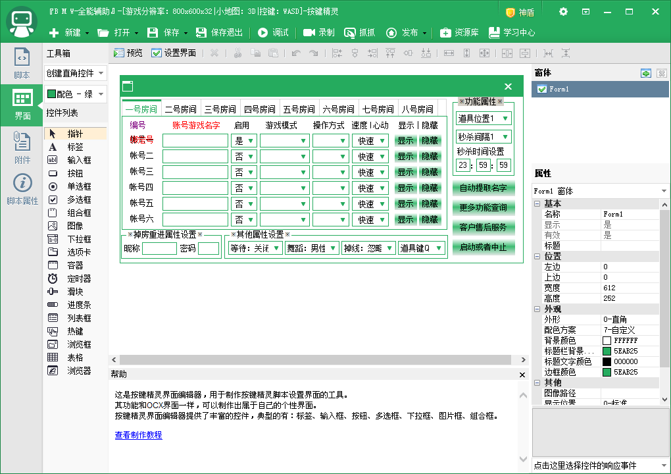
Task: Select the 多选框 checkbox control tool
Action: click(x=53, y=199)
